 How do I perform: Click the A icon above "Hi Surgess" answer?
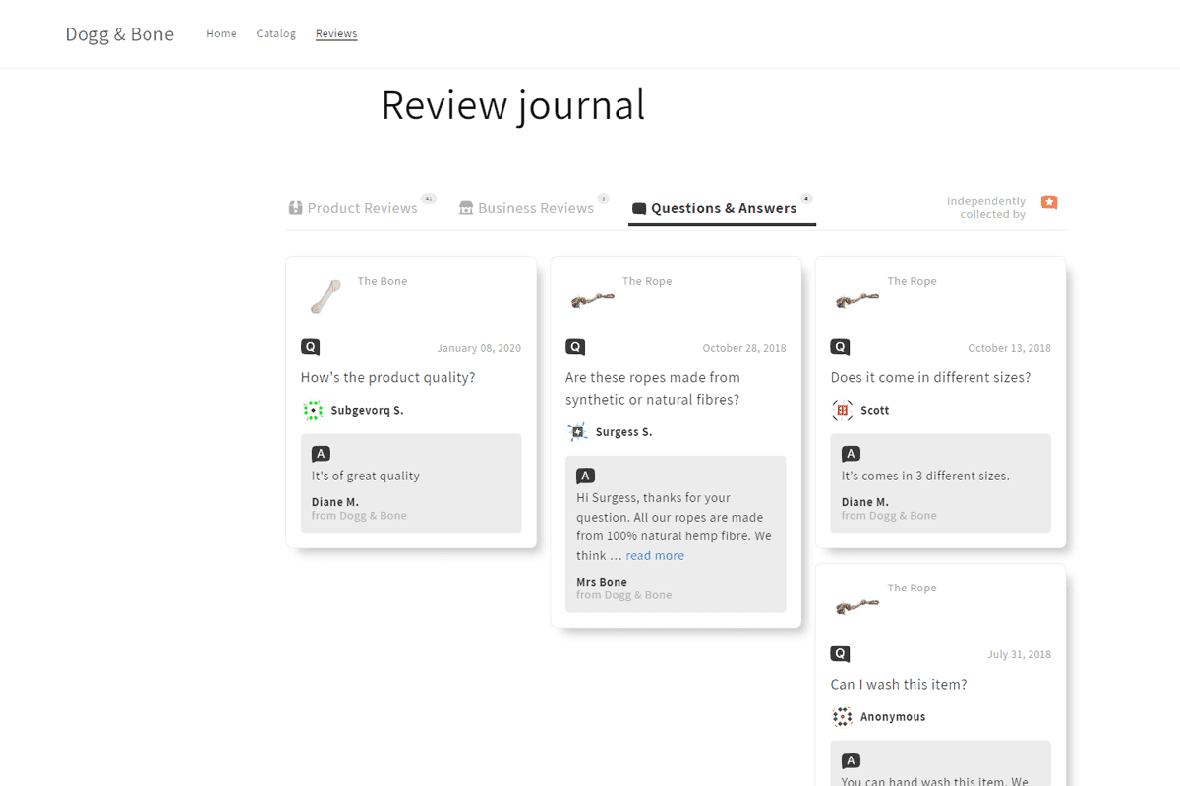[585, 476]
